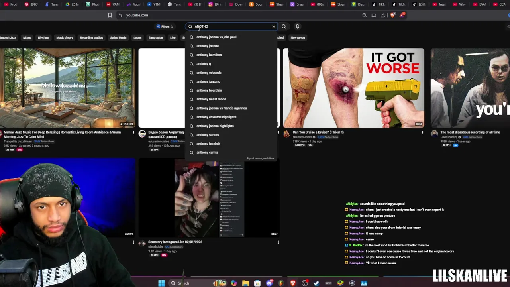Select the Recording studios chip
The image size is (510, 287).
click(x=92, y=38)
